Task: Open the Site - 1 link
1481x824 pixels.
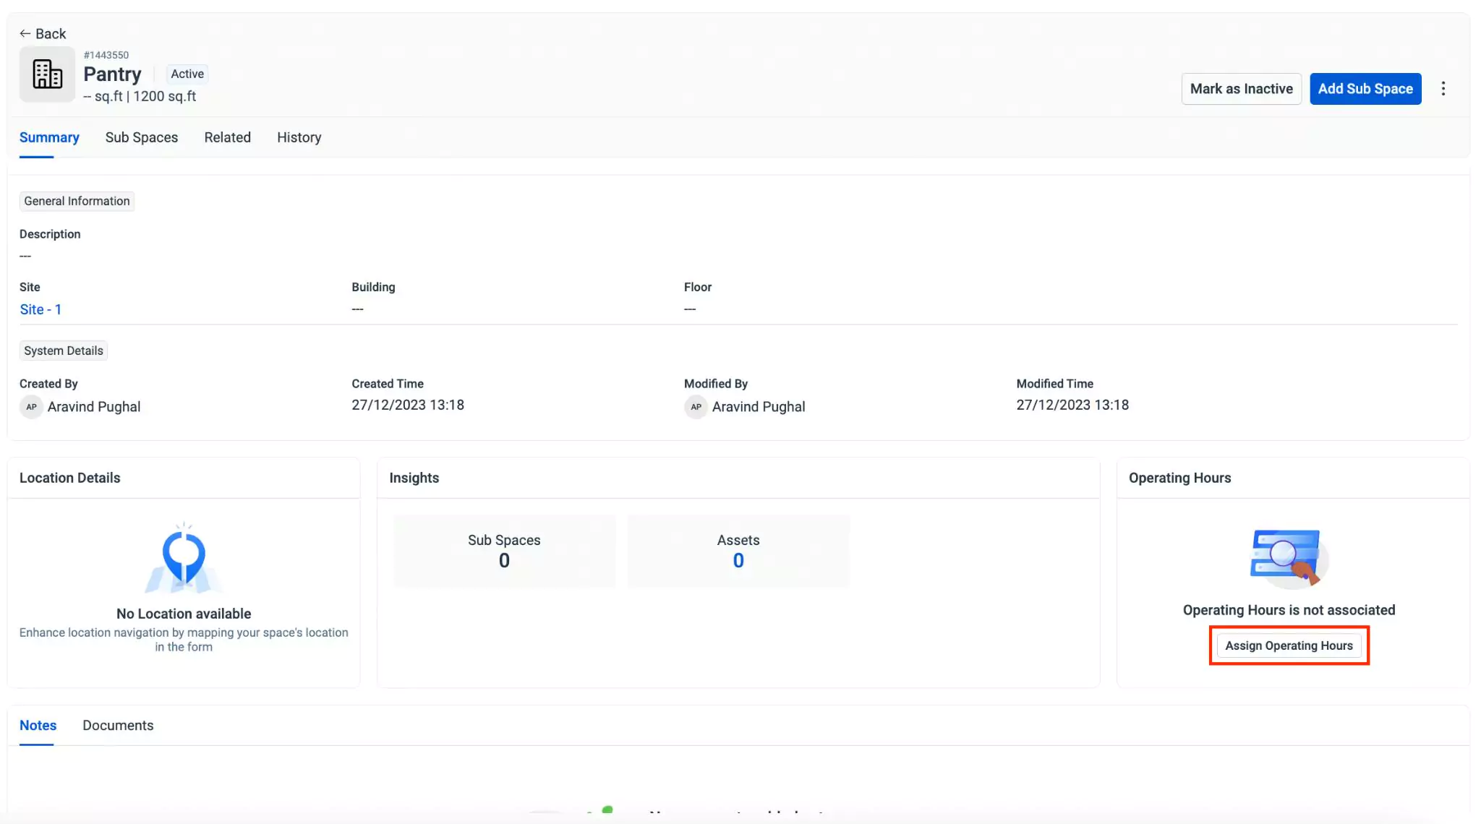Action: coord(40,309)
